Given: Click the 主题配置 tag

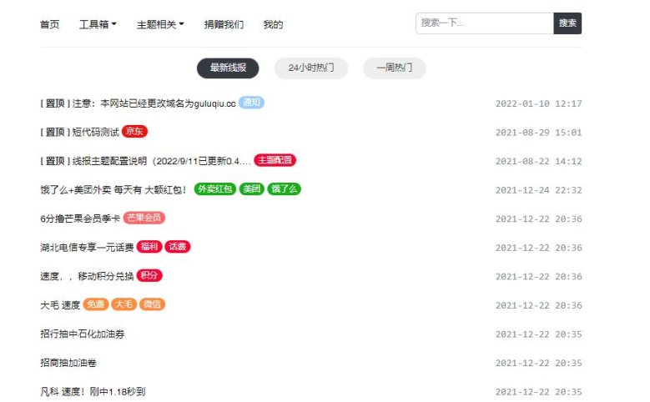Looking at the screenshot, I should [x=275, y=160].
